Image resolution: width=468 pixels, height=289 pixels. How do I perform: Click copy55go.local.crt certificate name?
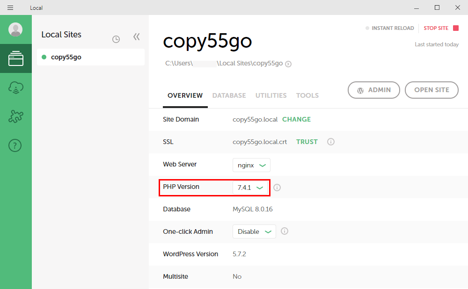260,142
